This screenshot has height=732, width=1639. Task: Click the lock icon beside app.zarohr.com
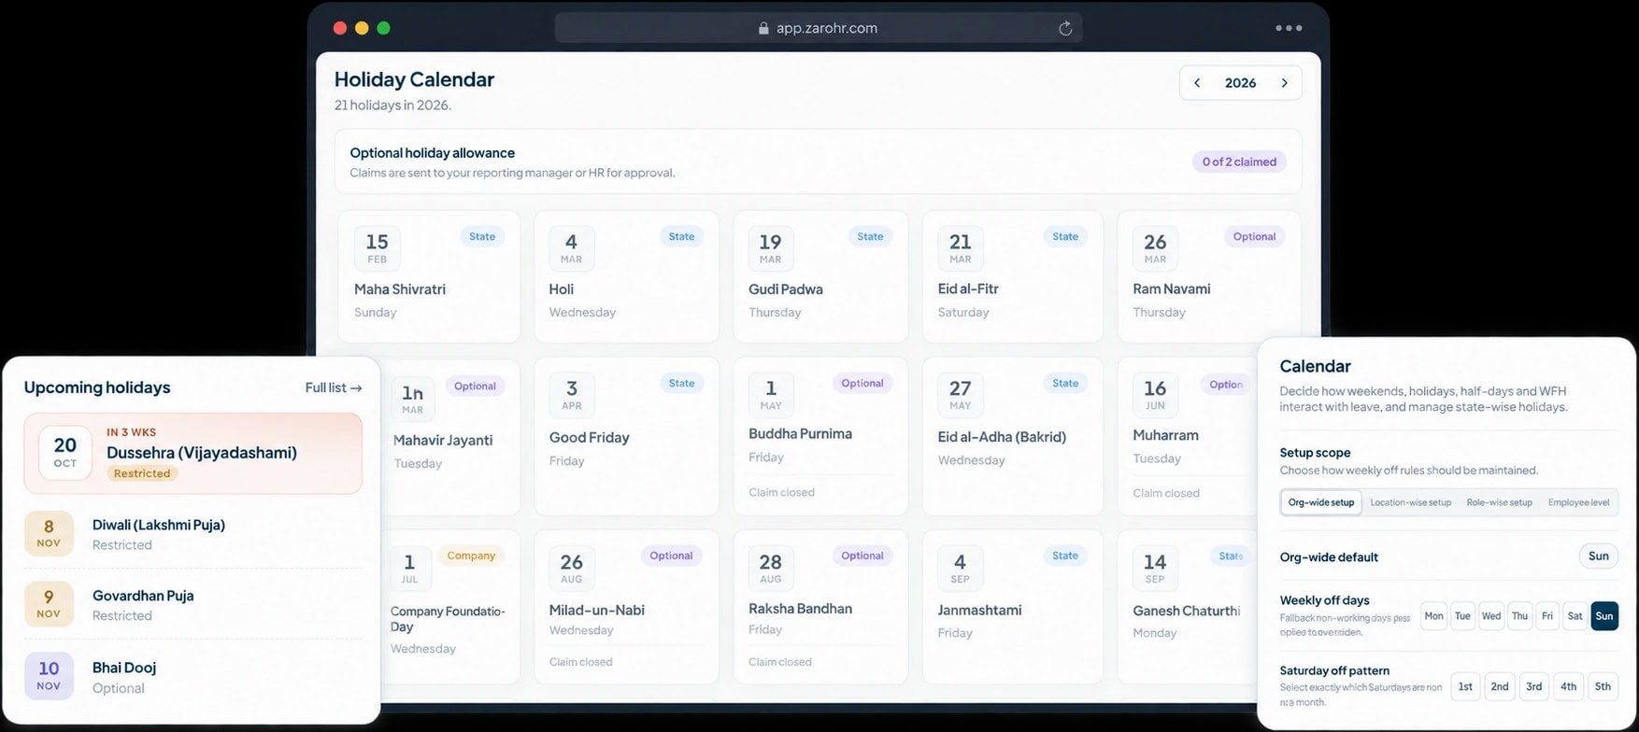(763, 28)
